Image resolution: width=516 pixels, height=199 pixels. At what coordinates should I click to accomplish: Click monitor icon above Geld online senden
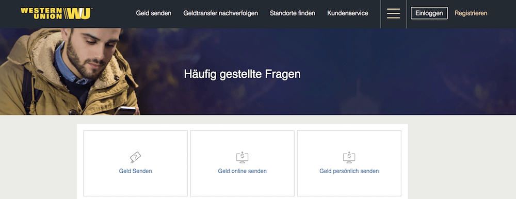(242, 157)
